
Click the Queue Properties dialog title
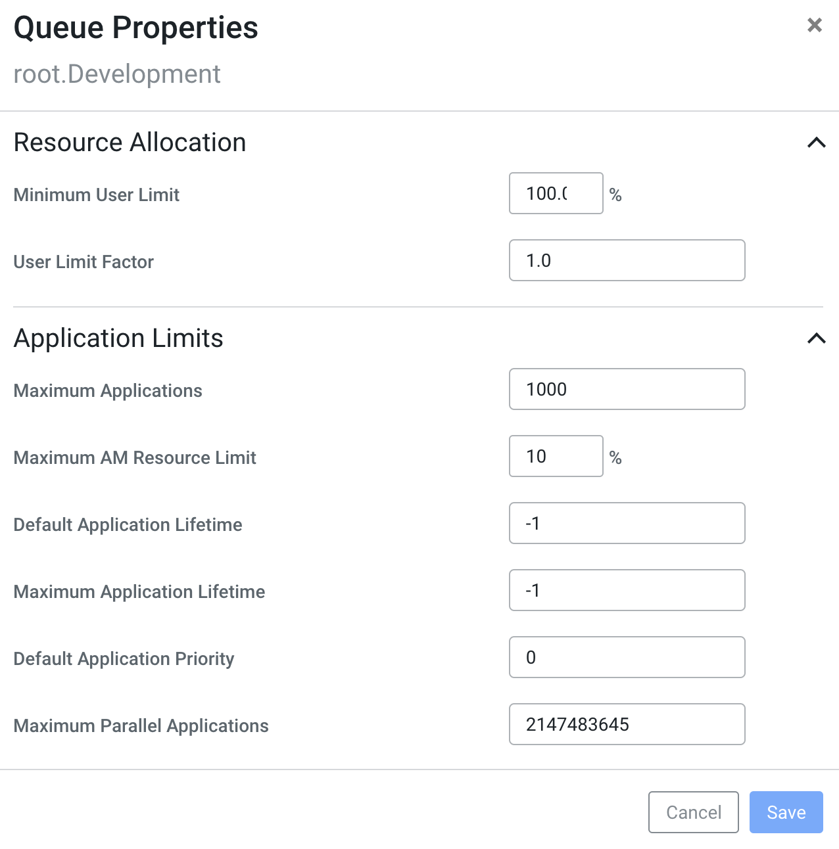tap(135, 28)
